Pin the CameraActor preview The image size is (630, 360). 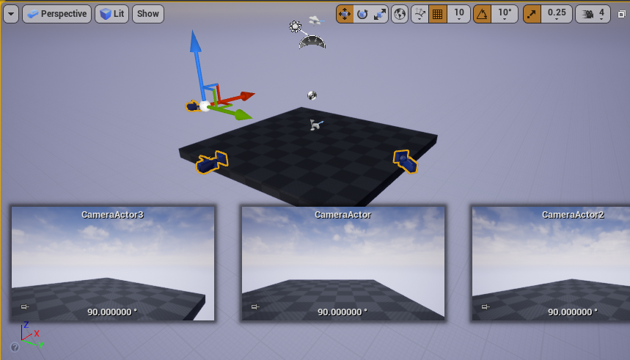tap(255, 307)
